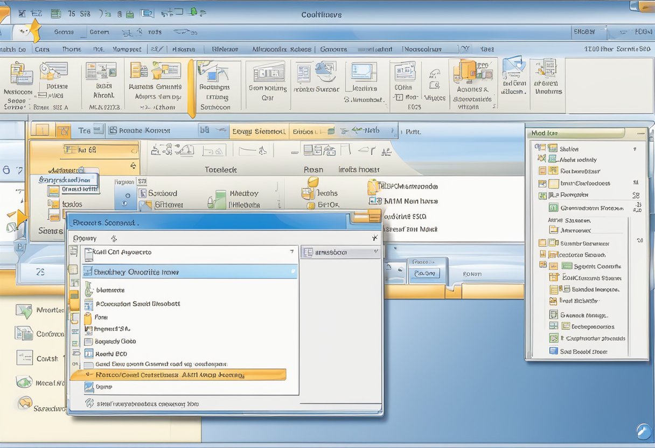Image resolution: width=655 pixels, height=448 pixels.
Task: Click the Gpoiary label in dialog toolbar
Action: [x=85, y=238]
